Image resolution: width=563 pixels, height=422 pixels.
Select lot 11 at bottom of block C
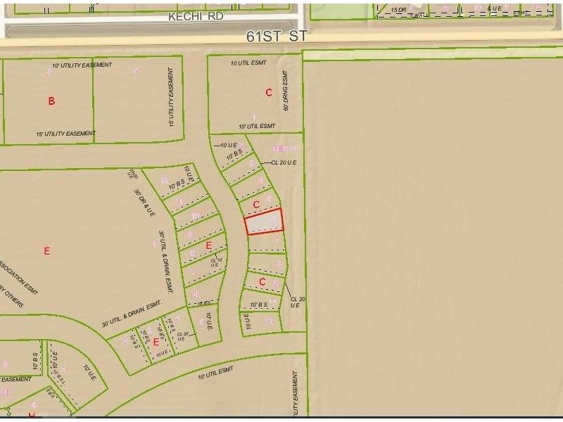point(269,321)
